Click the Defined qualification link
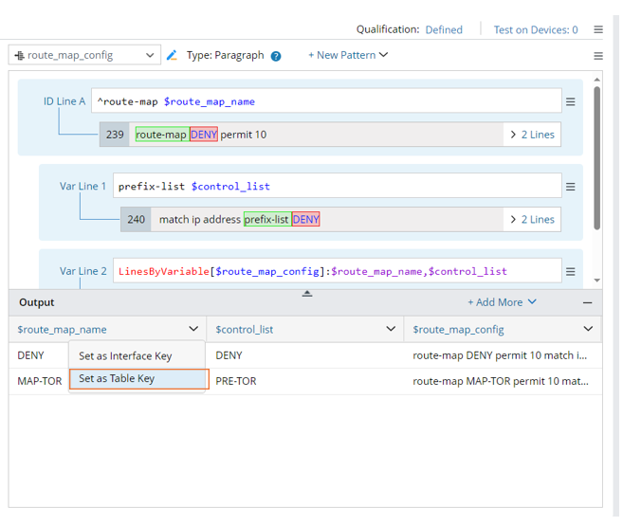 pyautogui.click(x=444, y=30)
